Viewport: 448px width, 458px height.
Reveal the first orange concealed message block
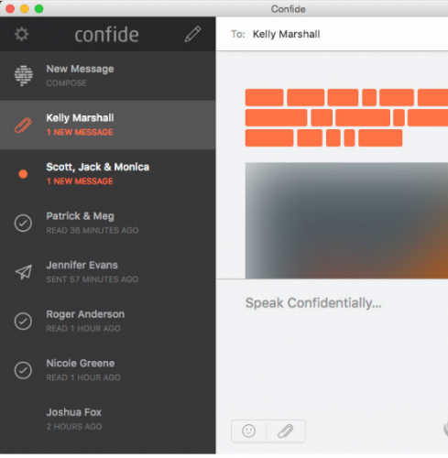[x=264, y=97]
